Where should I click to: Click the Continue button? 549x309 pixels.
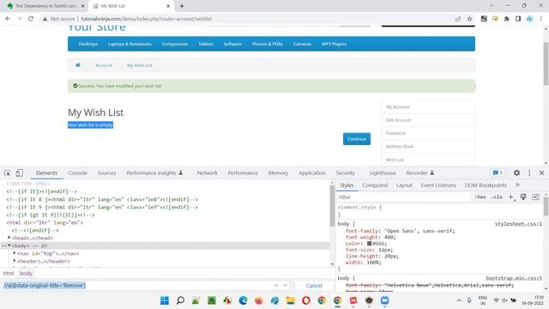coord(357,139)
